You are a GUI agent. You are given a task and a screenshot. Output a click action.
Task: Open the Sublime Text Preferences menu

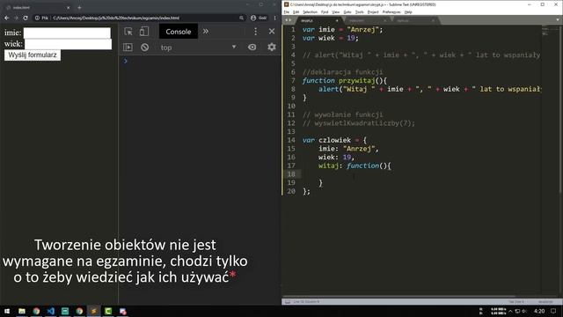(x=391, y=11)
